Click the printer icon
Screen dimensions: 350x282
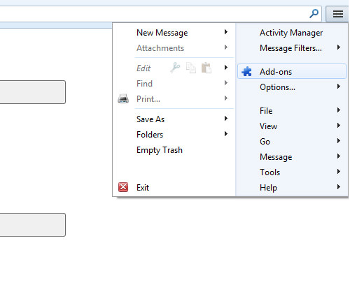pos(123,98)
